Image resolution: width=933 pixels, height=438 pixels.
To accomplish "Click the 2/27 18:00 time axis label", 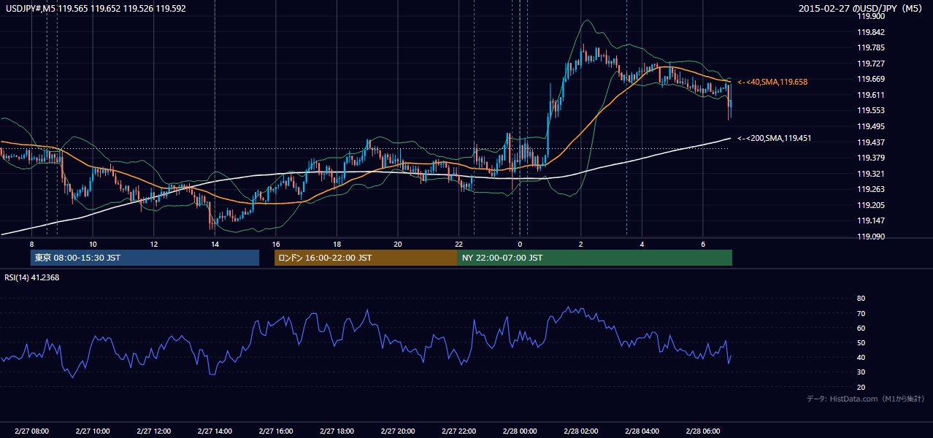I will [x=337, y=431].
